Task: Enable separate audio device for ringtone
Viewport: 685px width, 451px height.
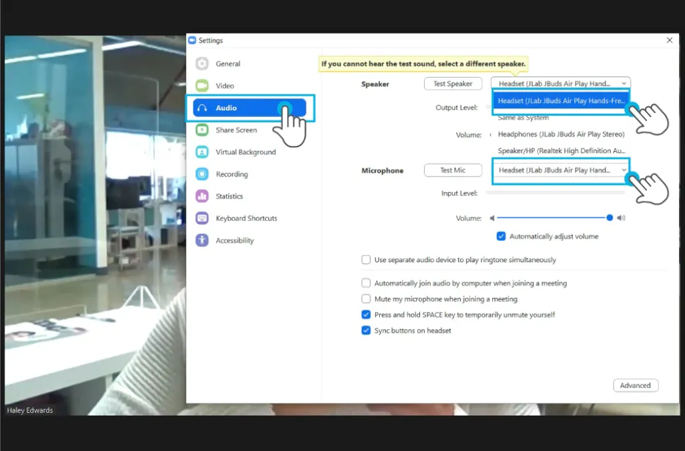Action: (366, 260)
